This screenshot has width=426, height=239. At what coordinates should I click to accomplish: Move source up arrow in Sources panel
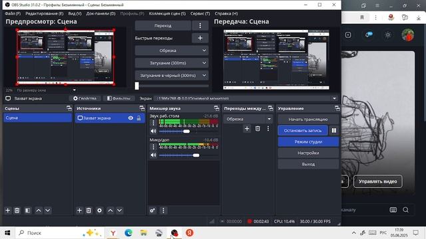point(110,210)
